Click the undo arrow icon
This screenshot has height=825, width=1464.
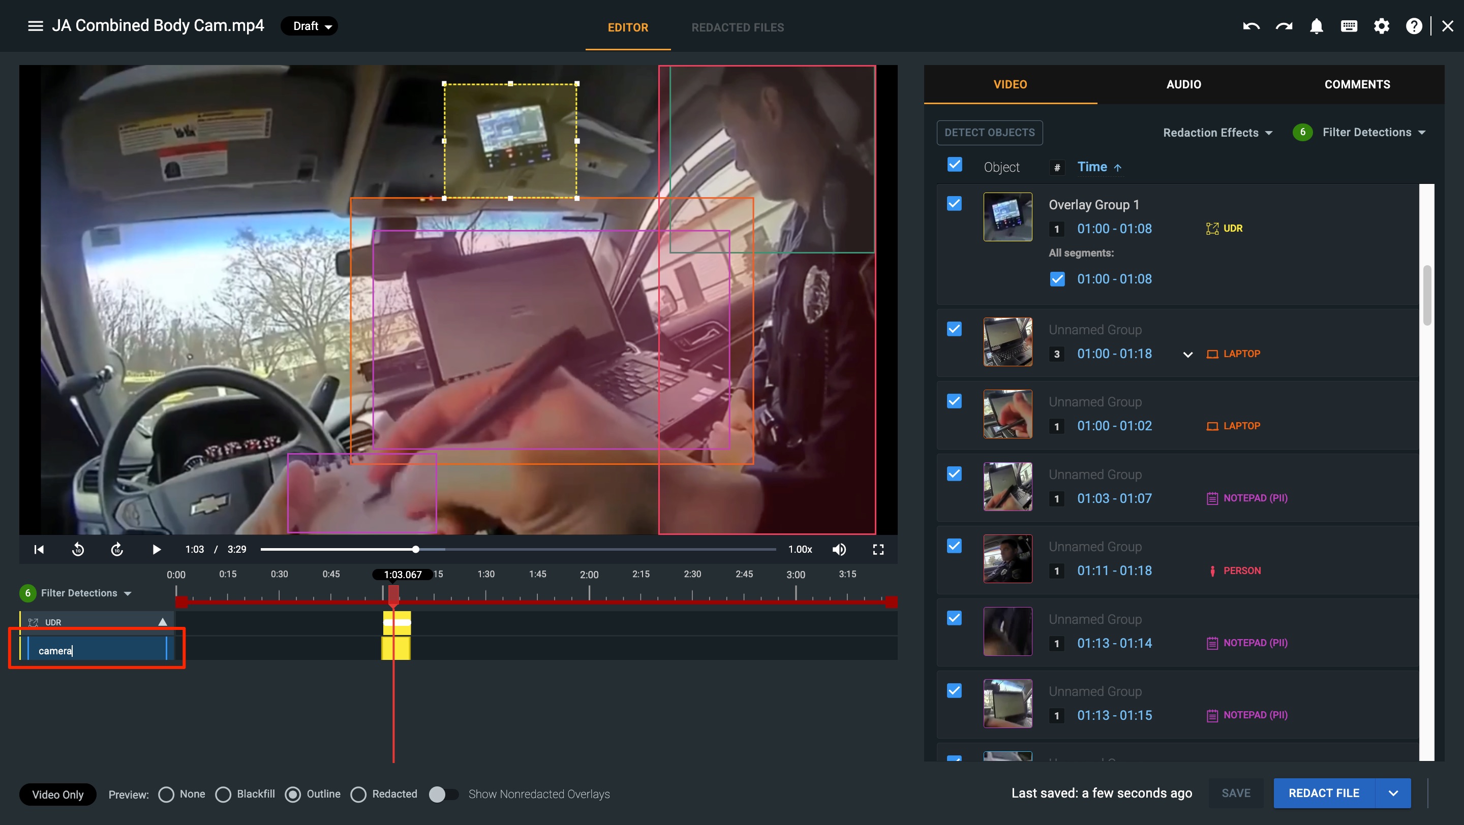click(1251, 26)
